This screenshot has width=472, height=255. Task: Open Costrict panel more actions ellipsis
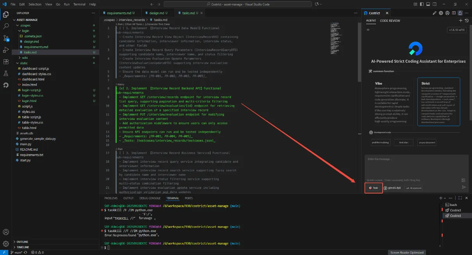(x=466, y=13)
